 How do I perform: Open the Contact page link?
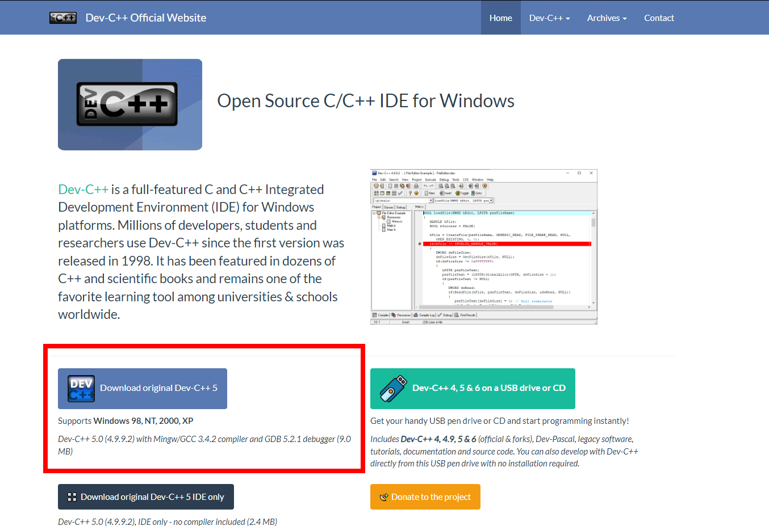coord(659,18)
